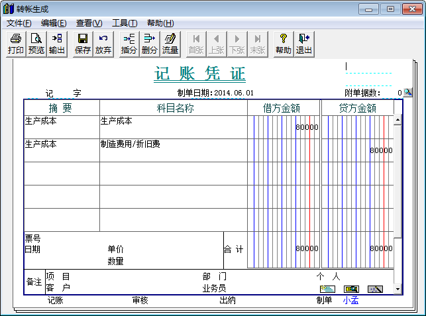Screen dimensions: 426x316
Task: Click the 备注 cell
Action: pyautogui.click(x=34, y=282)
